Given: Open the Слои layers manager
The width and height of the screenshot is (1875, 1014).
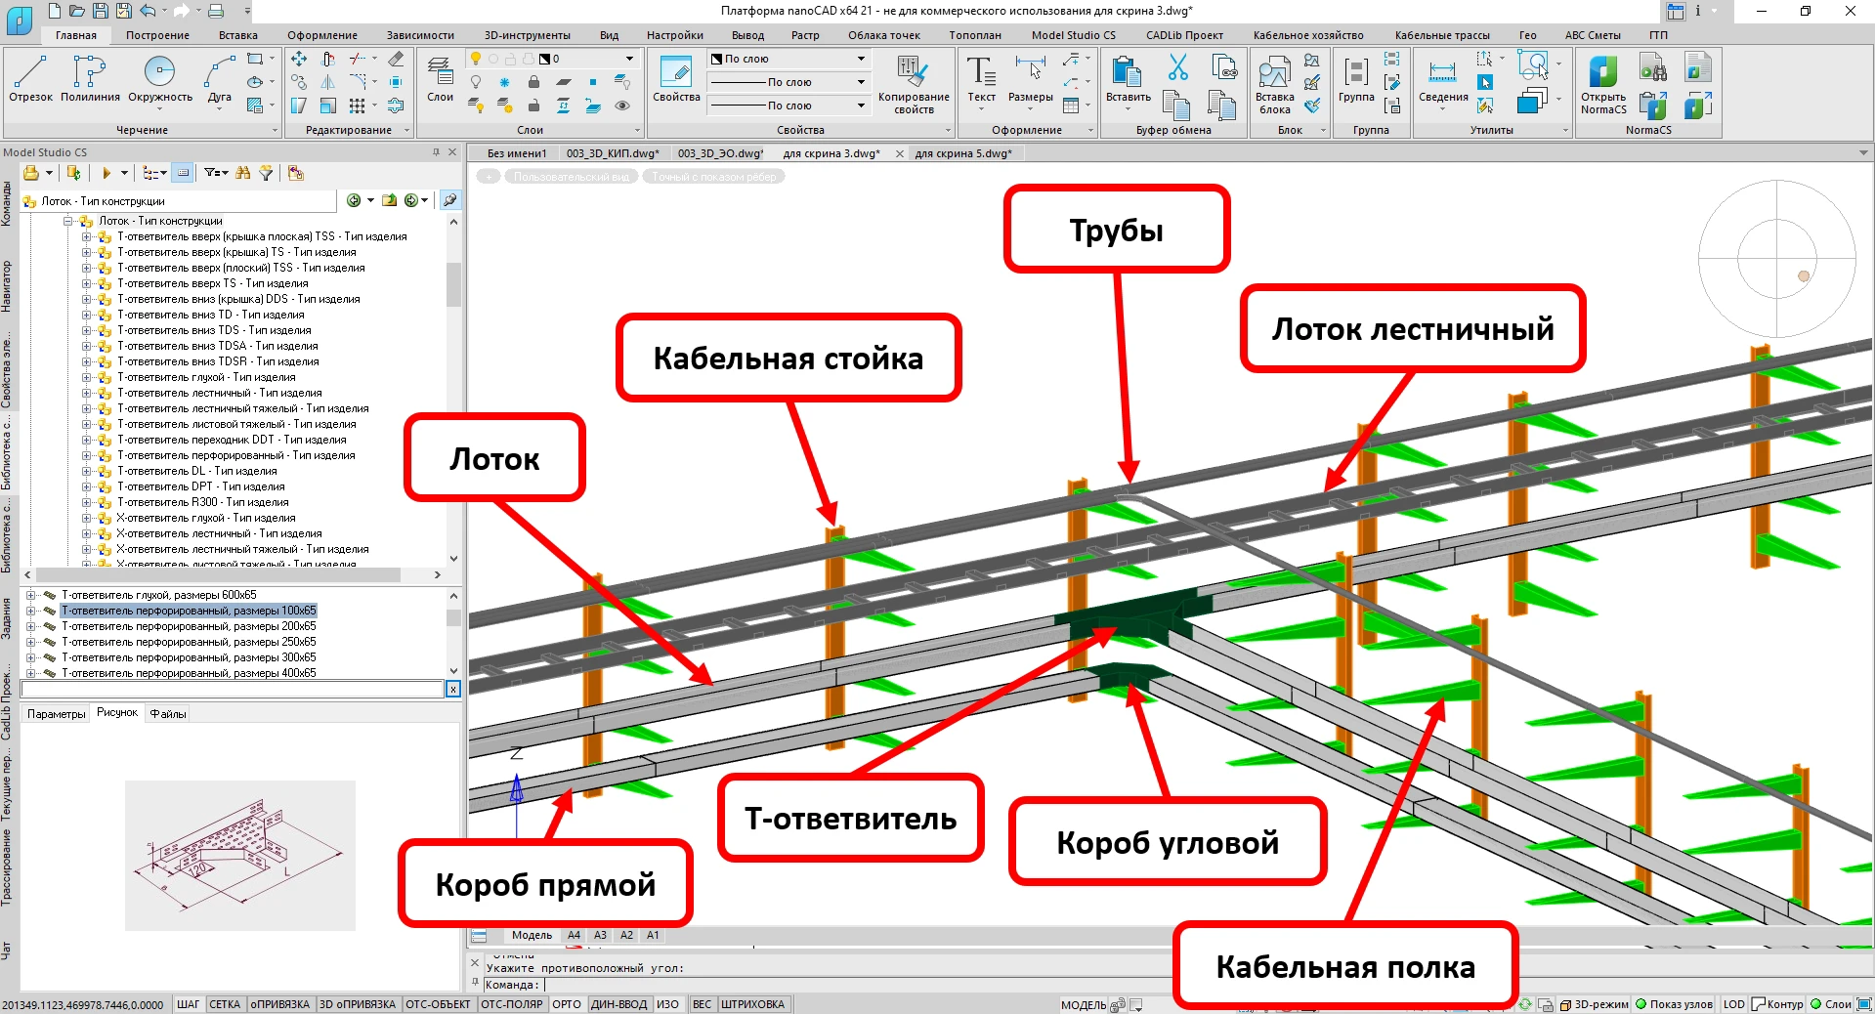Looking at the screenshot, I should coord(440,79).
